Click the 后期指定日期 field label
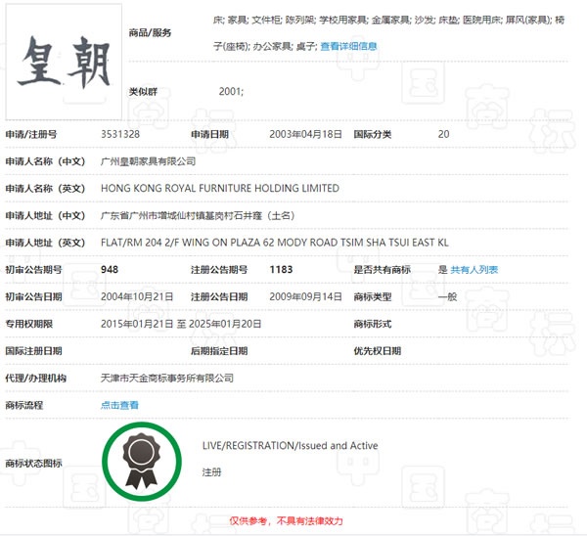Image resolution: width=587 pixels, height=536 pixels. click(x=219, y=351)
